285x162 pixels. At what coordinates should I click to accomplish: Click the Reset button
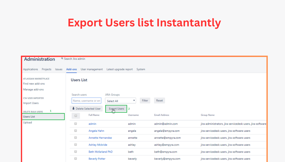coord(159,100)
